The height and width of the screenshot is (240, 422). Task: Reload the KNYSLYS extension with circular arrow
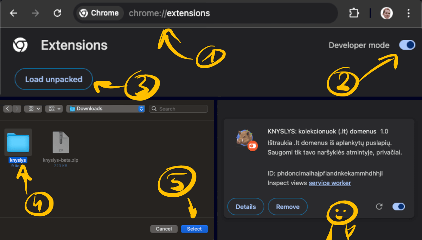point(379,207)
